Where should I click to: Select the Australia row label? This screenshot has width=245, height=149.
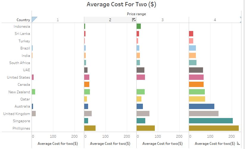pos(22,106)
